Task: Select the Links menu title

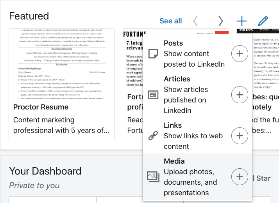Action: (173, 125)
